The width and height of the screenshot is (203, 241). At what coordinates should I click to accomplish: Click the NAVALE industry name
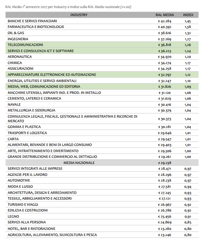(14, 105)
